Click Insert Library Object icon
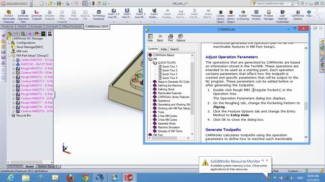The image size is (325, 182). 231,17
